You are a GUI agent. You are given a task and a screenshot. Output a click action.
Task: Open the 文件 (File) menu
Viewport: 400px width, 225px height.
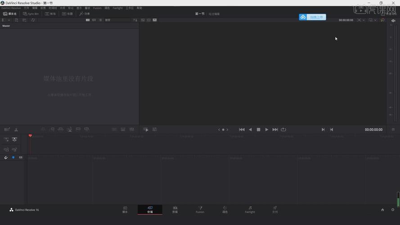click(x=26, y=8)
